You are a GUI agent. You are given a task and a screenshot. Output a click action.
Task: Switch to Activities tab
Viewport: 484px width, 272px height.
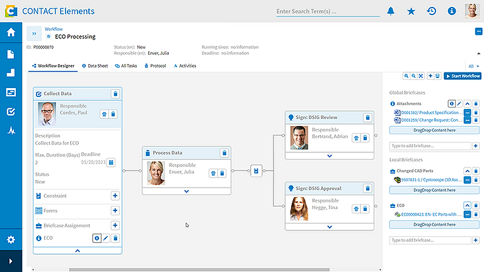185,65
